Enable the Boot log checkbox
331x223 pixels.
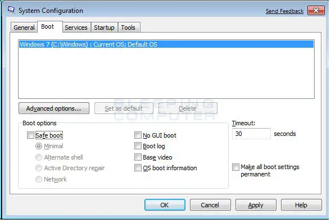coord(138,146)
